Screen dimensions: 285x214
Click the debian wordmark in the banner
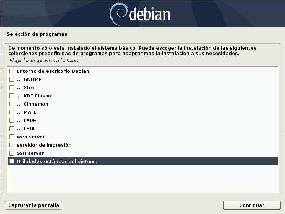point(150,14)
